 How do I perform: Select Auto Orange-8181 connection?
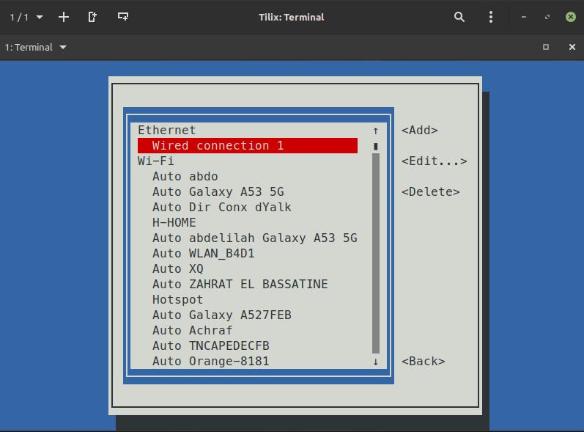[x=210, y=362]
